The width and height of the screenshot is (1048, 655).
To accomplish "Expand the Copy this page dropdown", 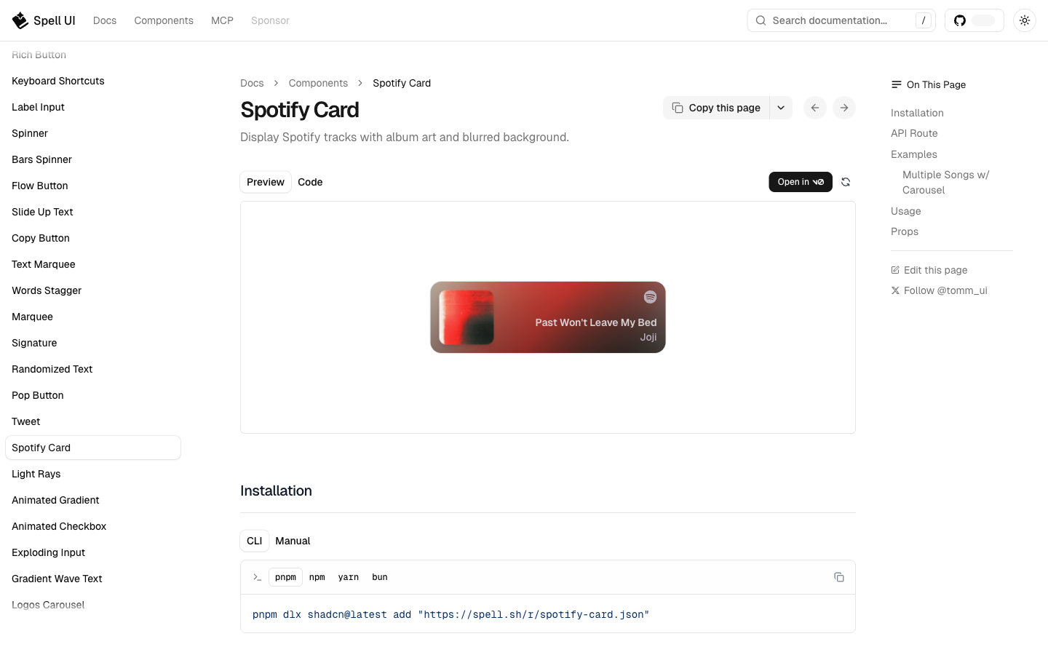I will [x=781, y=107].
